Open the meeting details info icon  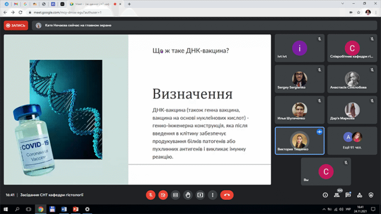[x=325, y=195]
